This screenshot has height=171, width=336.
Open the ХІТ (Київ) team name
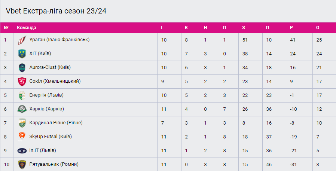pyautogui.click(x=40, y=54)
